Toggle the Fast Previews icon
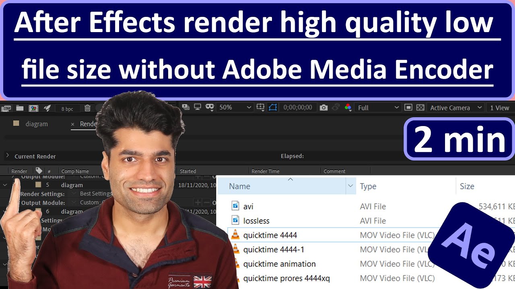 tap(408, 108)
